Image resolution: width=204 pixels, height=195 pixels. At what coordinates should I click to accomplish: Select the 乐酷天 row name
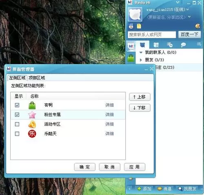[50, 134]
